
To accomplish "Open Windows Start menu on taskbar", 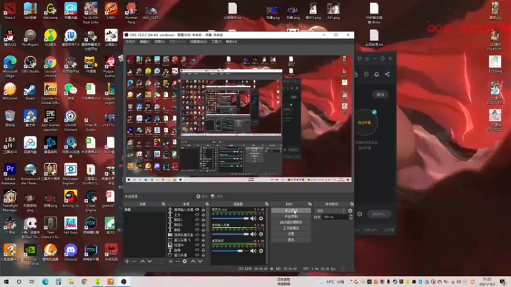I will (6, 282).
